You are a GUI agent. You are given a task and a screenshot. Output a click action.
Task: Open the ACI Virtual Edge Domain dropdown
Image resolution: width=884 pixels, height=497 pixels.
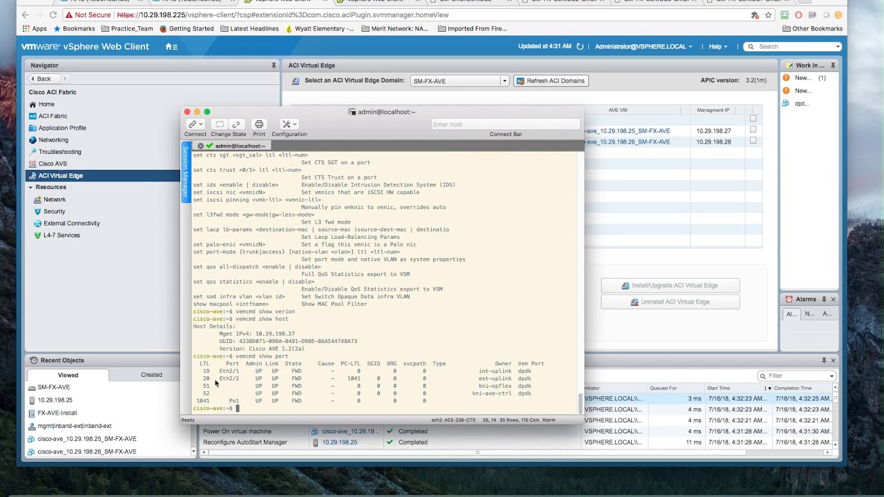[504, 81]
